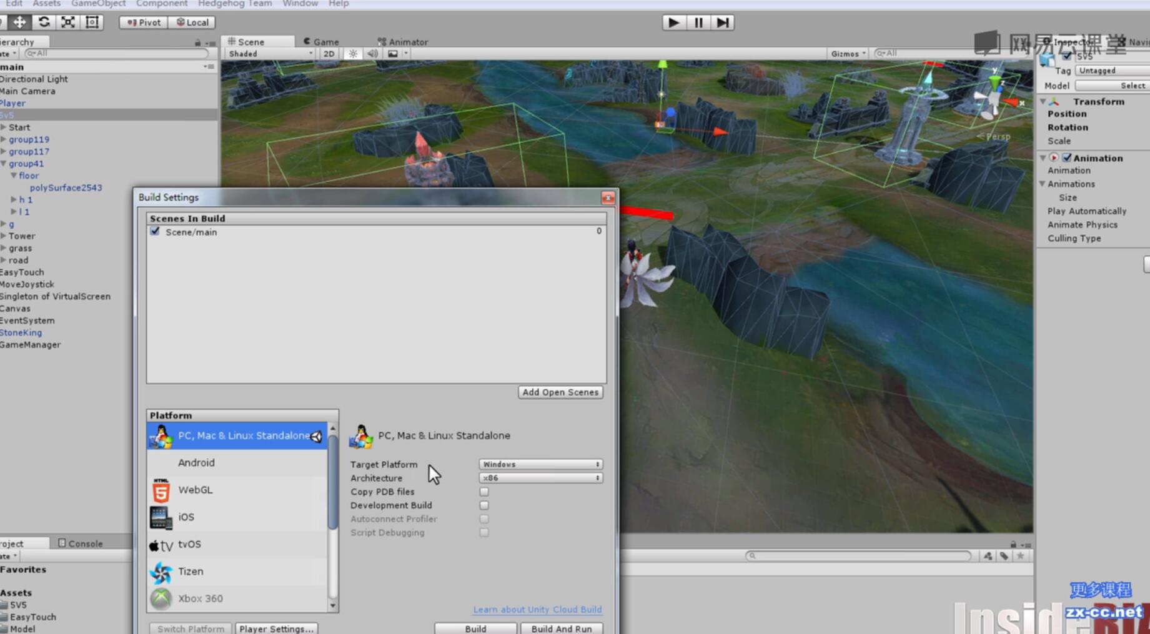
Task: Open the Shaded draw mode dropdown
Action: 270,54
